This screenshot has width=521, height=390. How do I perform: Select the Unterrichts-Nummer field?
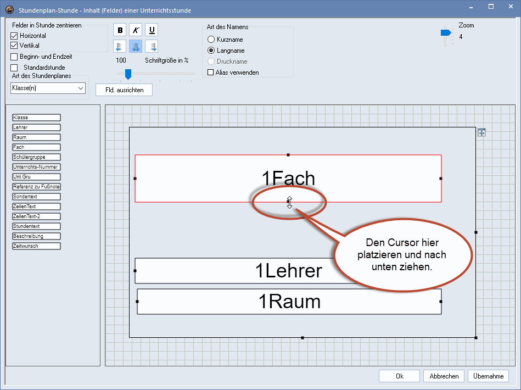(x=37, y=167)
